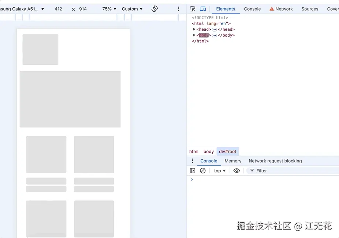This screenshot has width=339, height=238.
Task: Click the ellipsis inside the body tag
Action: point(214,35)
